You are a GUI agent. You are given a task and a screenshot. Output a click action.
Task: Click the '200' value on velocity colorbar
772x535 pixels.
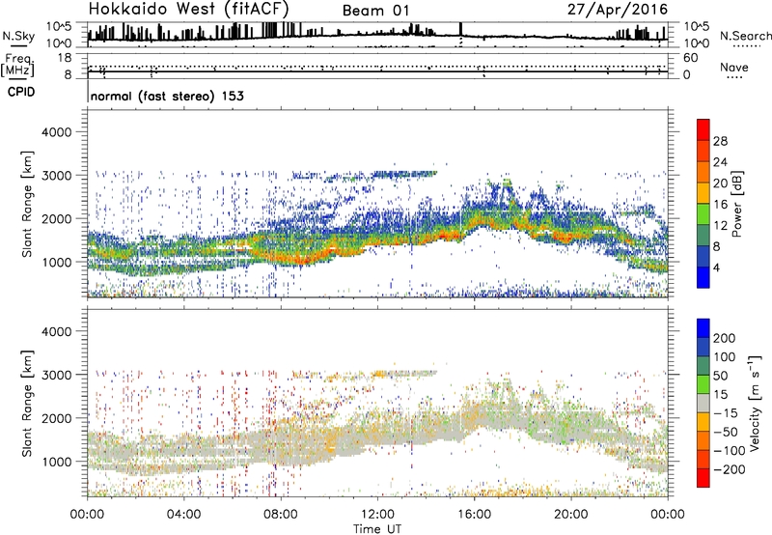(x=724, y=338)
